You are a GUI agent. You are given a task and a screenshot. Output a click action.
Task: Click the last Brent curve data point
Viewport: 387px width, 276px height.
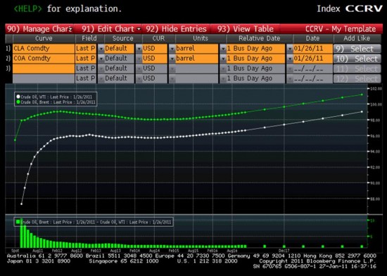point(362,94)
